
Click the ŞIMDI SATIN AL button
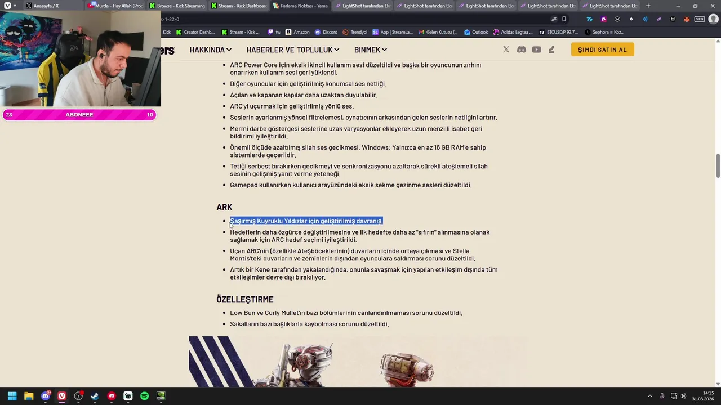pos(602,49)
